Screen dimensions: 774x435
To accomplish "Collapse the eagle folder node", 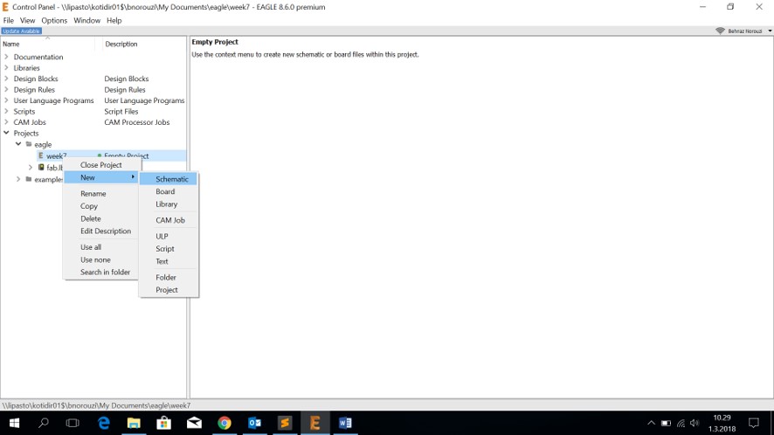I will (18, 144).
